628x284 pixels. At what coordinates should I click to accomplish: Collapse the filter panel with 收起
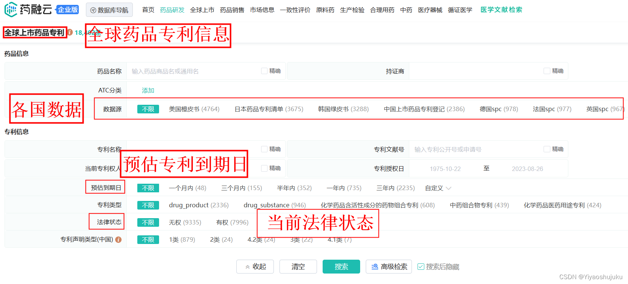pyautogui.click(x=255, y=266)
